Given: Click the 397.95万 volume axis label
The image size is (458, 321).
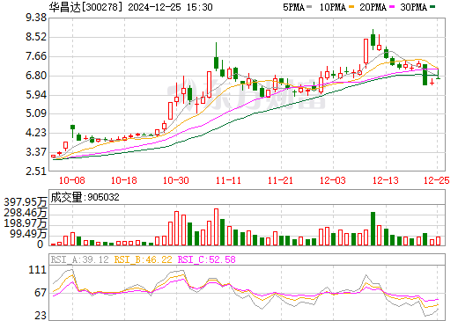Looking at the screenshot, I should (x=26, y=202).
